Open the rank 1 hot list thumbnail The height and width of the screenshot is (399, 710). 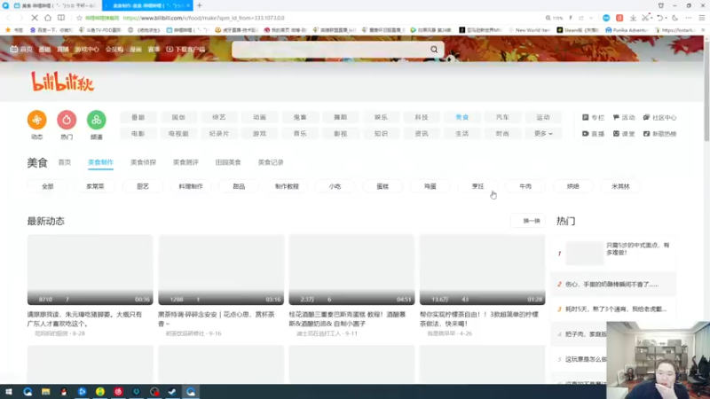585,253
